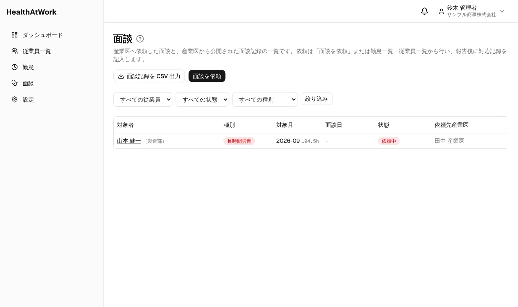Click the 鈴木 管理者 user name
The image size is (518, 307).
coord(462,8)
